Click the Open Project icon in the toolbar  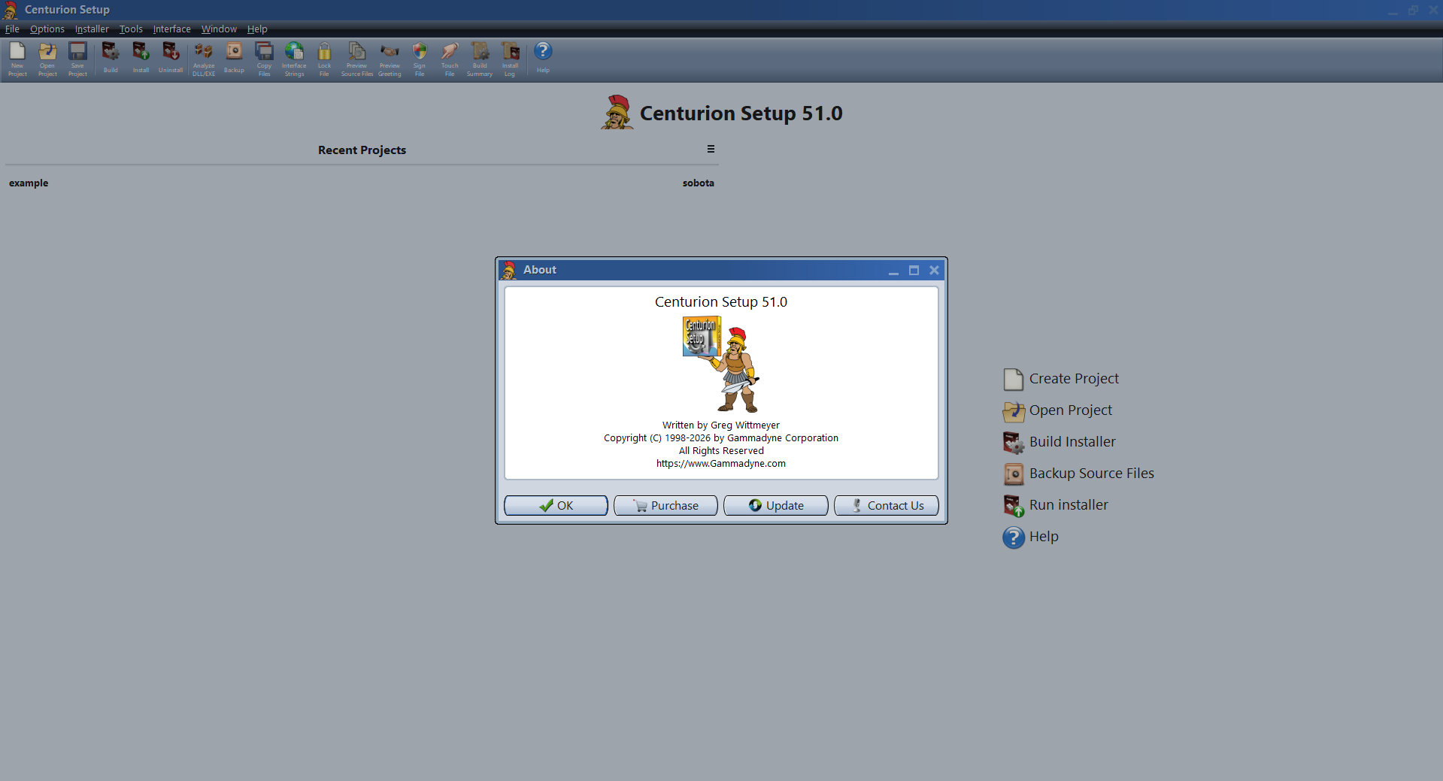[x=47, y=59]
